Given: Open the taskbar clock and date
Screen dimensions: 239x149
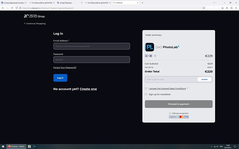Looking at the screenshot, I should pyautogui.click(x=228, y=147).
